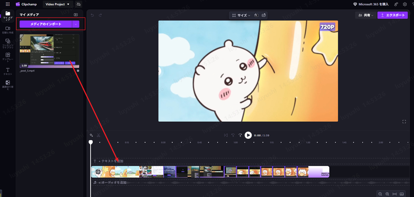Collapse the マイ メディア panel with the top-right icon

[x=76, y=15]
